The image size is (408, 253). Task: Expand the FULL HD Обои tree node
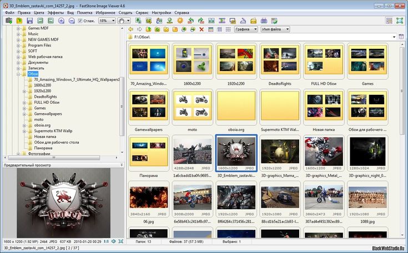coord(24,103)
